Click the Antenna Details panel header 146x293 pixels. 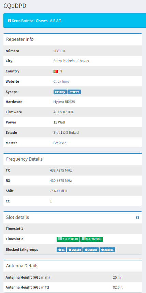(73, 266)
